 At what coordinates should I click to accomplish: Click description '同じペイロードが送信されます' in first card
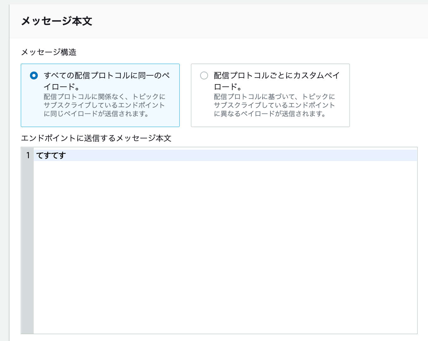[99, 114]
